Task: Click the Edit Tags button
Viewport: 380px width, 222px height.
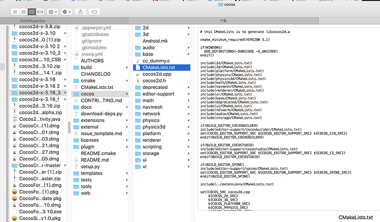Action: click(94, 12)
